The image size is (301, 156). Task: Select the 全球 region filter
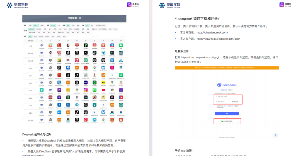tap(30, 36)
